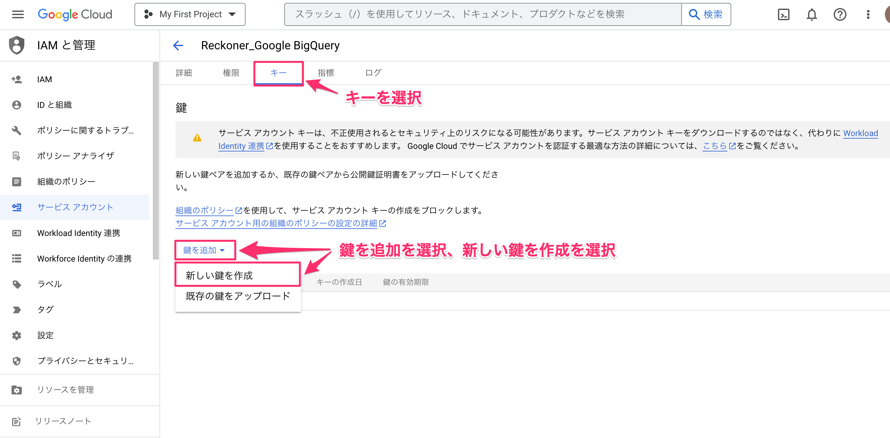
Task: Click the Workload Identity 連携 card icon
Action: pyautogui.click(x=17, y=233)
